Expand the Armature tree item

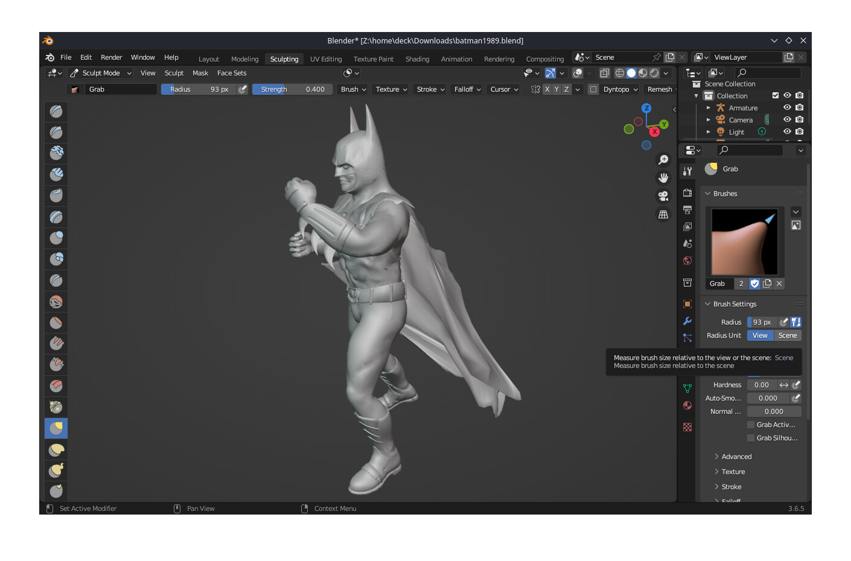(709, 108)
